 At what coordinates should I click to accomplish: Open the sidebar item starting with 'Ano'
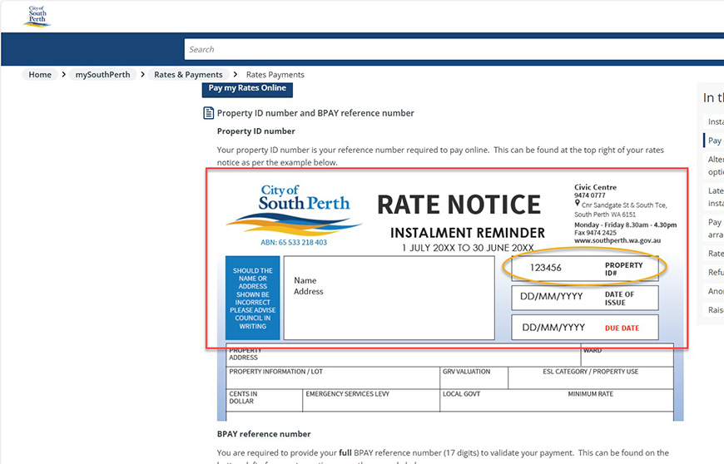714,291
